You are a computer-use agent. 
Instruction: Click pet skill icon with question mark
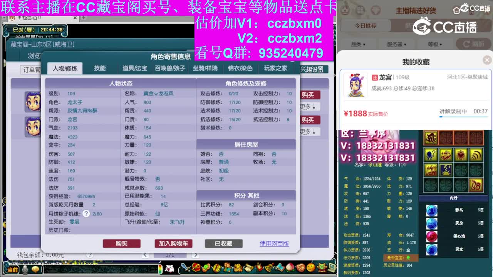[x=431, y=155]
